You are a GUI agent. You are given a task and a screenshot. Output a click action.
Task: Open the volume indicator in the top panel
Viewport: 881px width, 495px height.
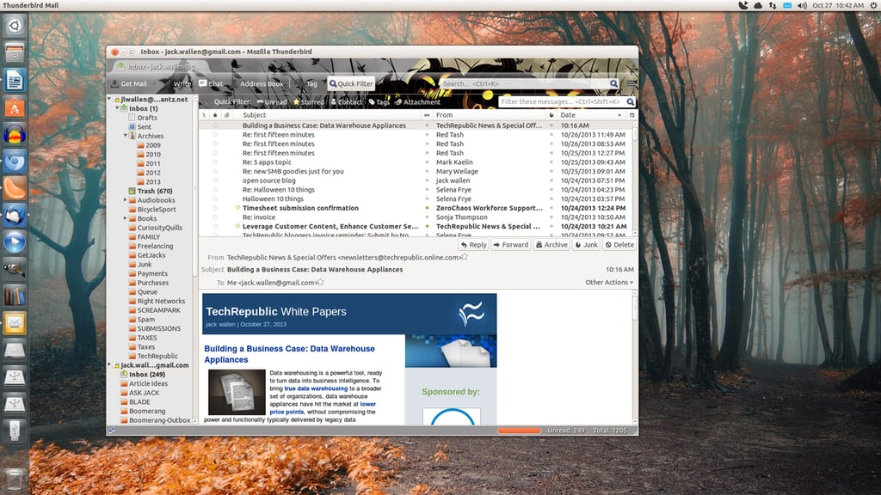(803, 5)
